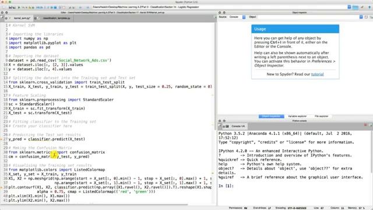Click the Line number status bar entry

[x=319, y=208]
